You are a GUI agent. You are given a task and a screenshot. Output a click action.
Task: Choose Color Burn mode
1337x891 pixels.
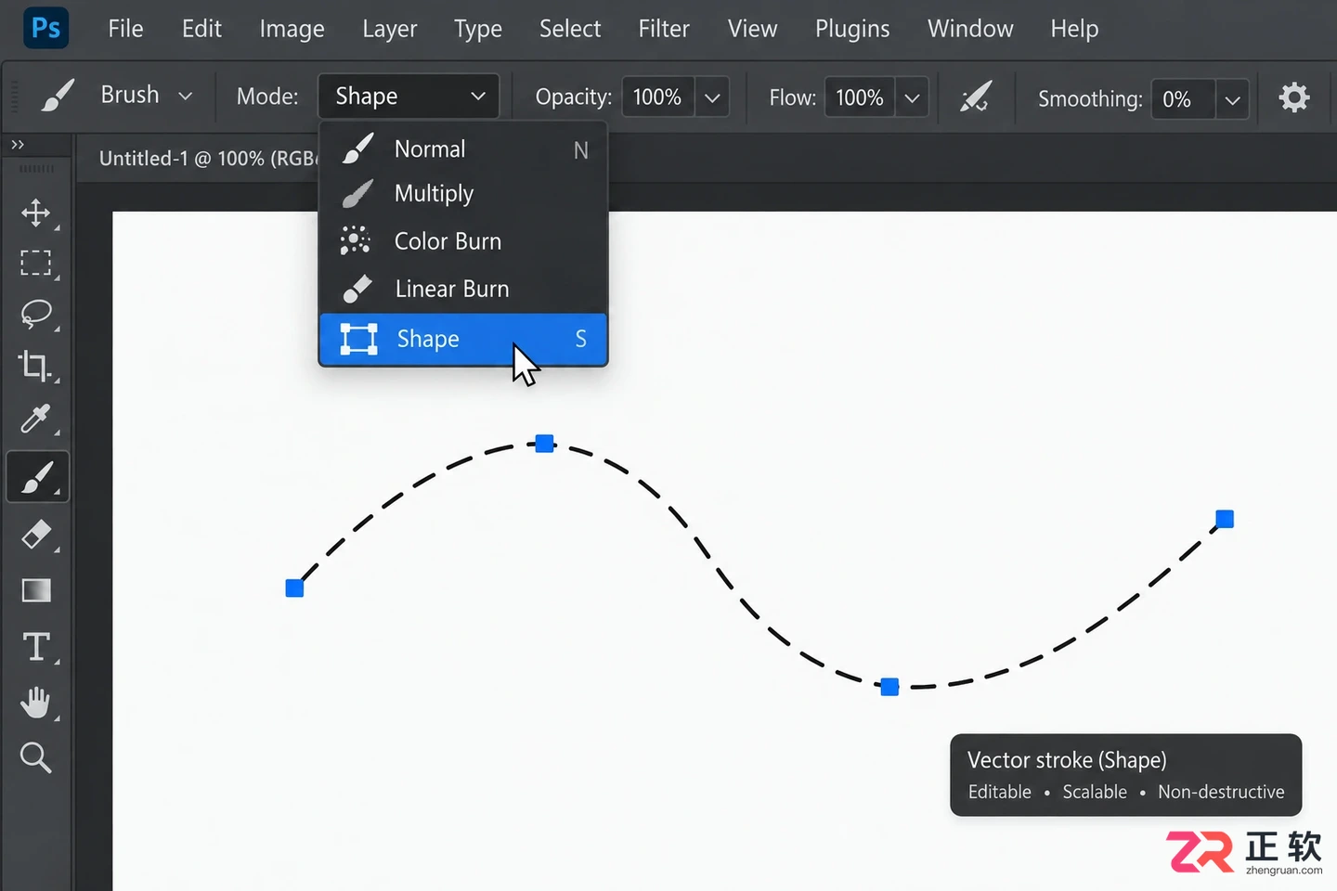tap(463, 241)
